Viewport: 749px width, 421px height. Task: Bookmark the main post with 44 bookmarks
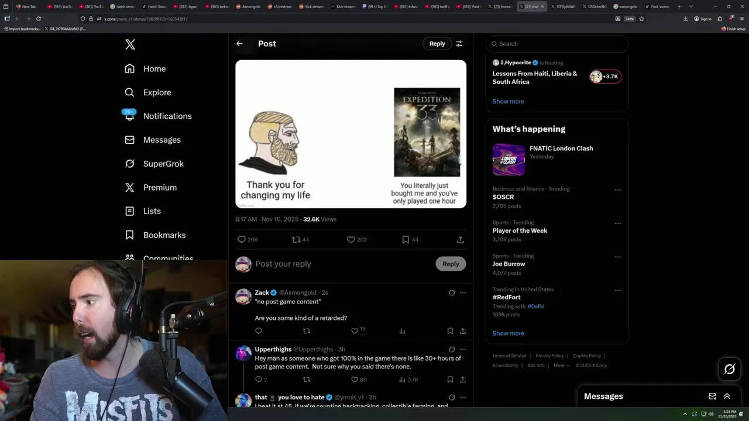point(410,240)
